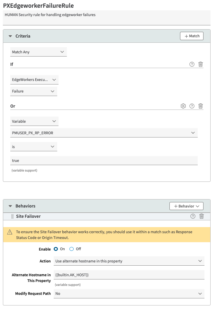Click the + Behavior button
This screenshot has height=309, width=217.
coord(186,206)
